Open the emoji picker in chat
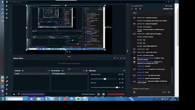 point(134,92)
